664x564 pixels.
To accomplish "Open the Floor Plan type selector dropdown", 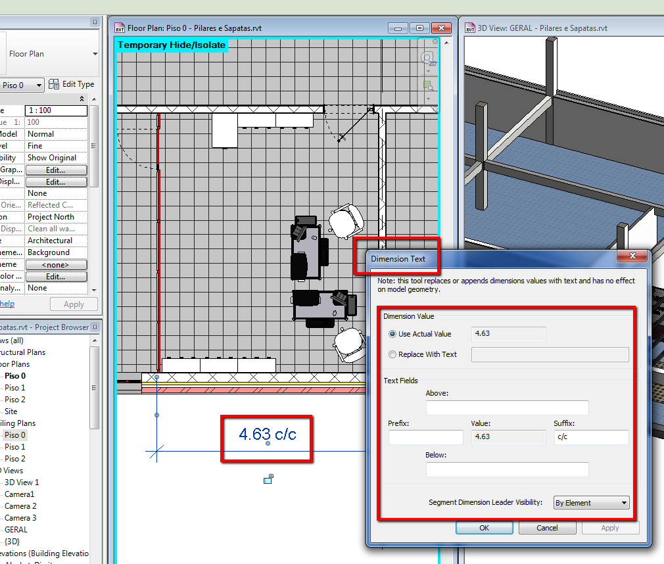I will [95, 54].
